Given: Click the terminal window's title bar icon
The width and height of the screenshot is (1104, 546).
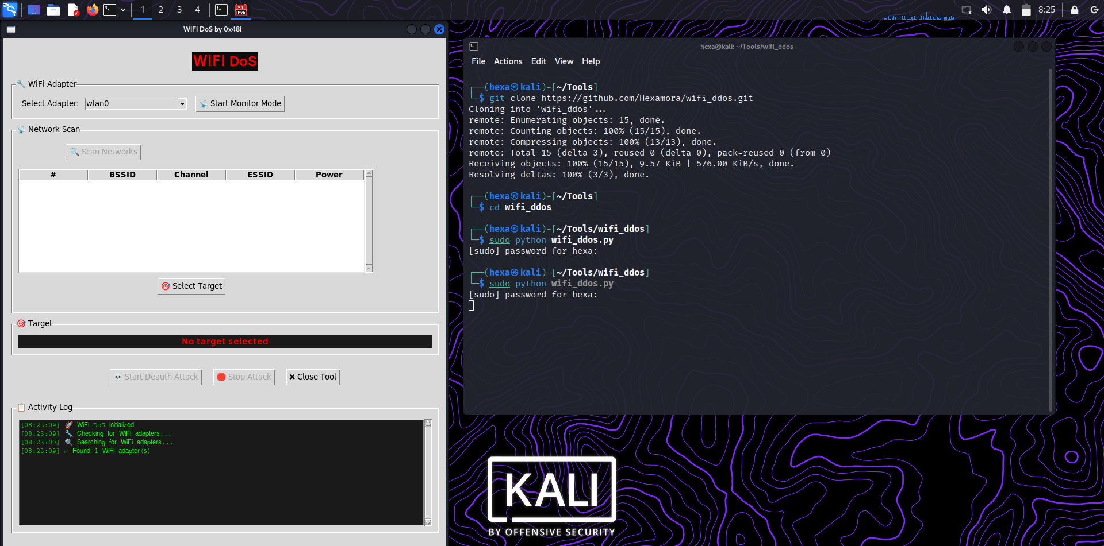Looking at the screenshot, I should [474, 47].
